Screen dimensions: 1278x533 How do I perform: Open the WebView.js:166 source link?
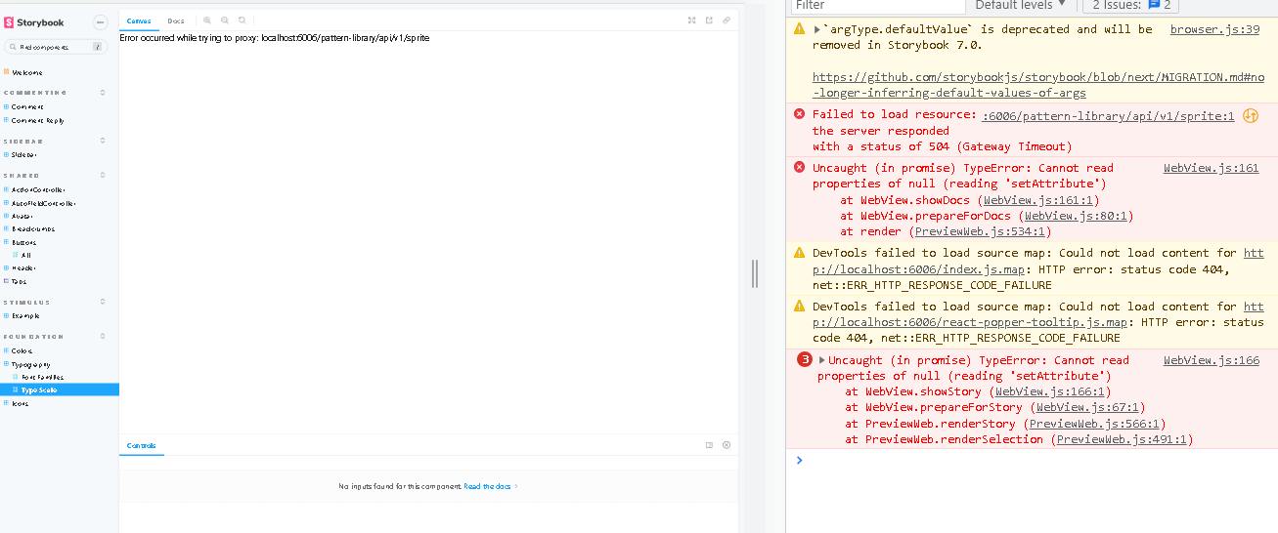pos(1211,360)
